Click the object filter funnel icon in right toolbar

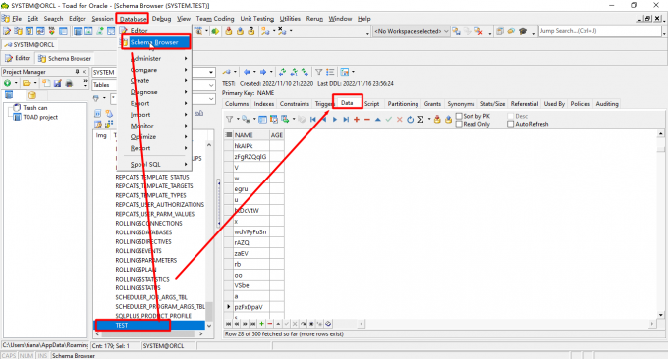pos(318,72)
